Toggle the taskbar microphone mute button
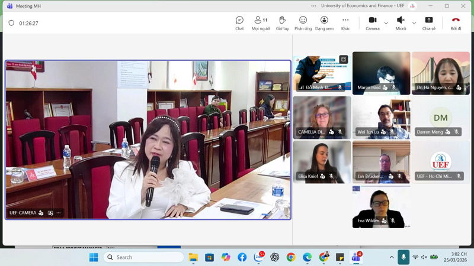The height and width of the screenshot is (266, 474). coord(403,257)
